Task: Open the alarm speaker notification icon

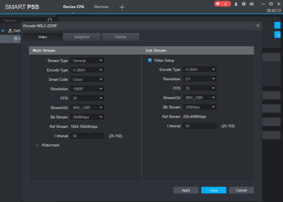Action: tap(218, 4)
